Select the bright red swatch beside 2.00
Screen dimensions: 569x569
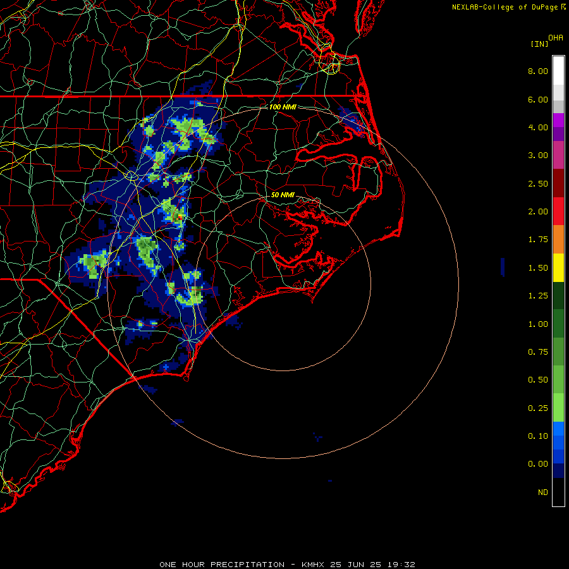(x=558, y=211)
